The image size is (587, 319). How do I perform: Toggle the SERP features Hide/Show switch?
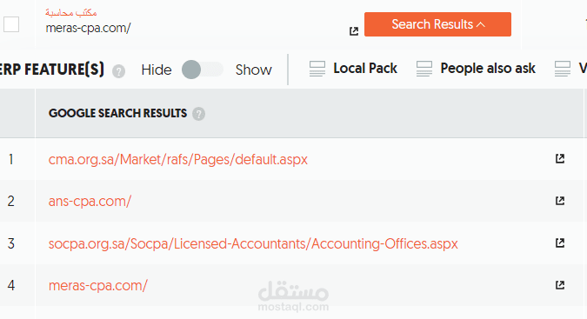(203, 70)
